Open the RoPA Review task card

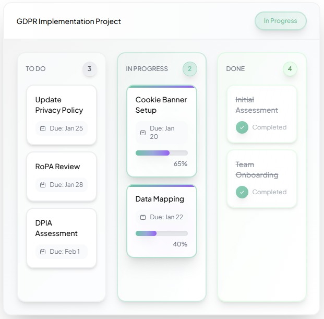click(x=62, y=176)
